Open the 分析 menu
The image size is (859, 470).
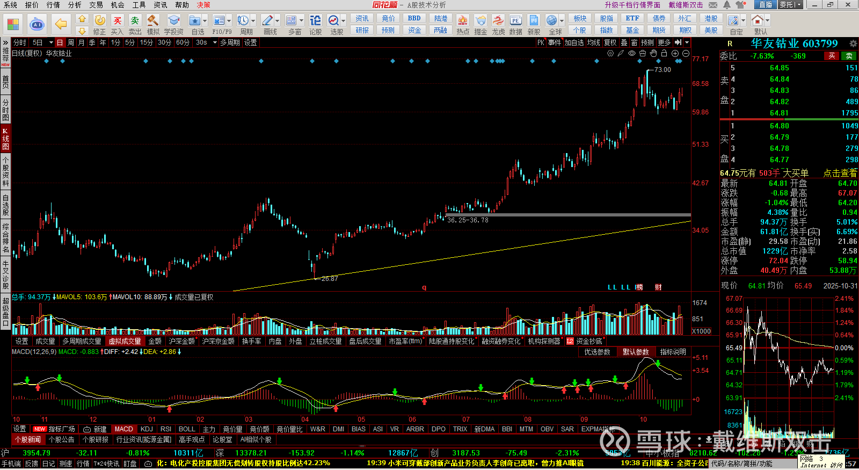(75, 5)
